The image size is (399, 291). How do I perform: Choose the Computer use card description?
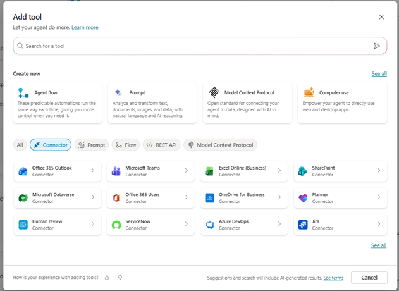(x=338, y=106)
